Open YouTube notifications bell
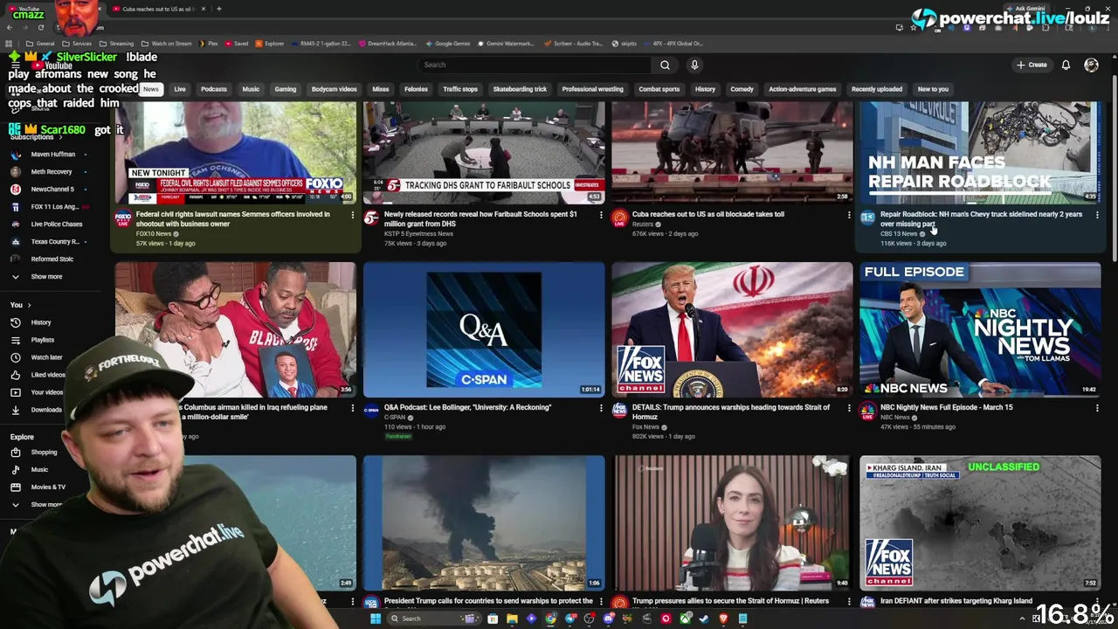This screenshot has height=629, width=1118. [1066, 65]
